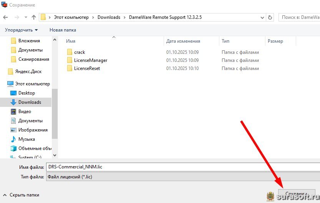Click the search field 'Поиск в: DameWa'
The height and width of the screenshot is (203, 320).
(x=299, y=17)
